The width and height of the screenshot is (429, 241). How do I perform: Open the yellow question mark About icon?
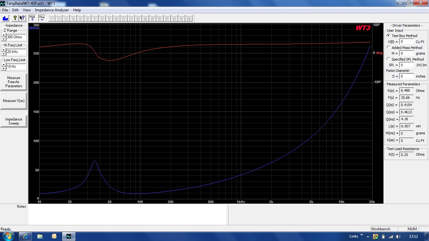click(15, 18)
